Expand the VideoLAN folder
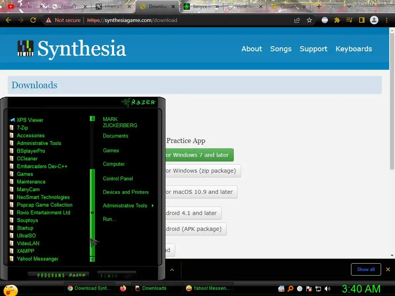This screenshot has height=296, width=395. tap(28, 244)
